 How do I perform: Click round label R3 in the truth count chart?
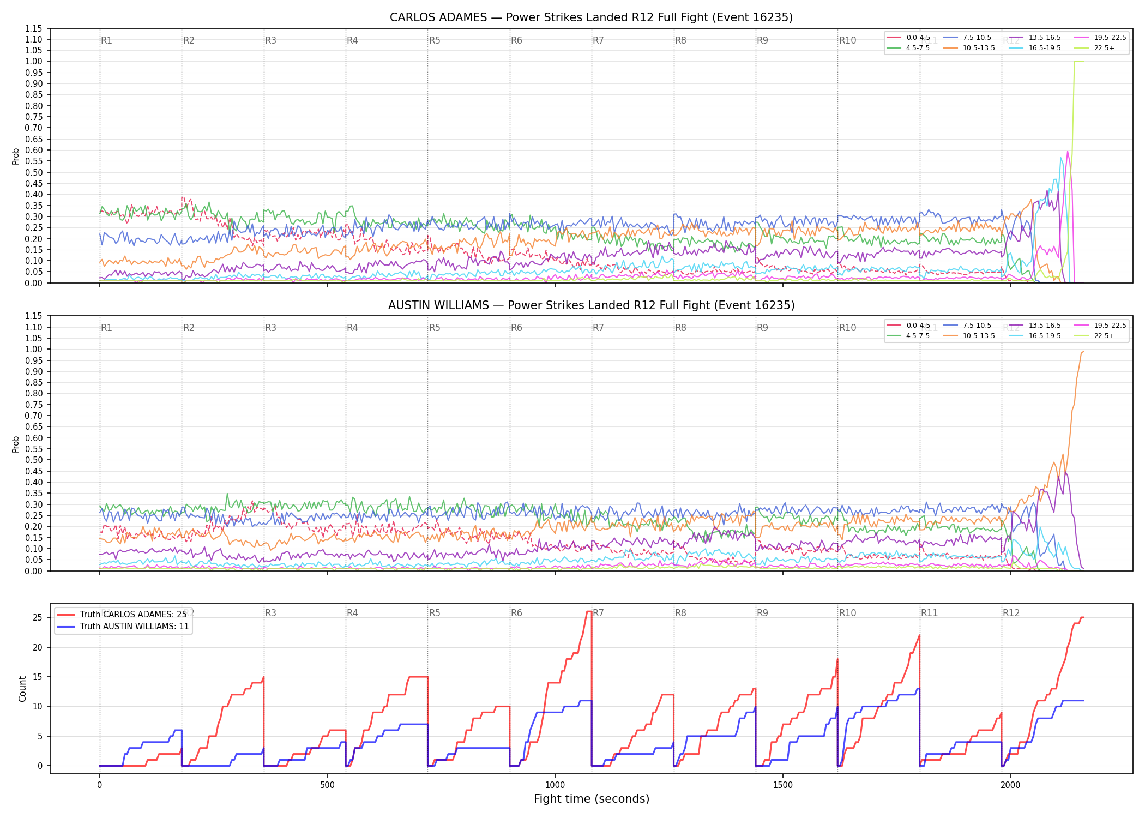pyautogui.click(x=270, y=613)
